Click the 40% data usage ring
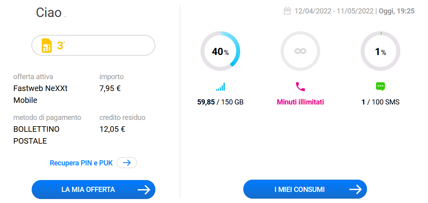The width and height of the screenshot is (428, 203). (x=220, y=51)
